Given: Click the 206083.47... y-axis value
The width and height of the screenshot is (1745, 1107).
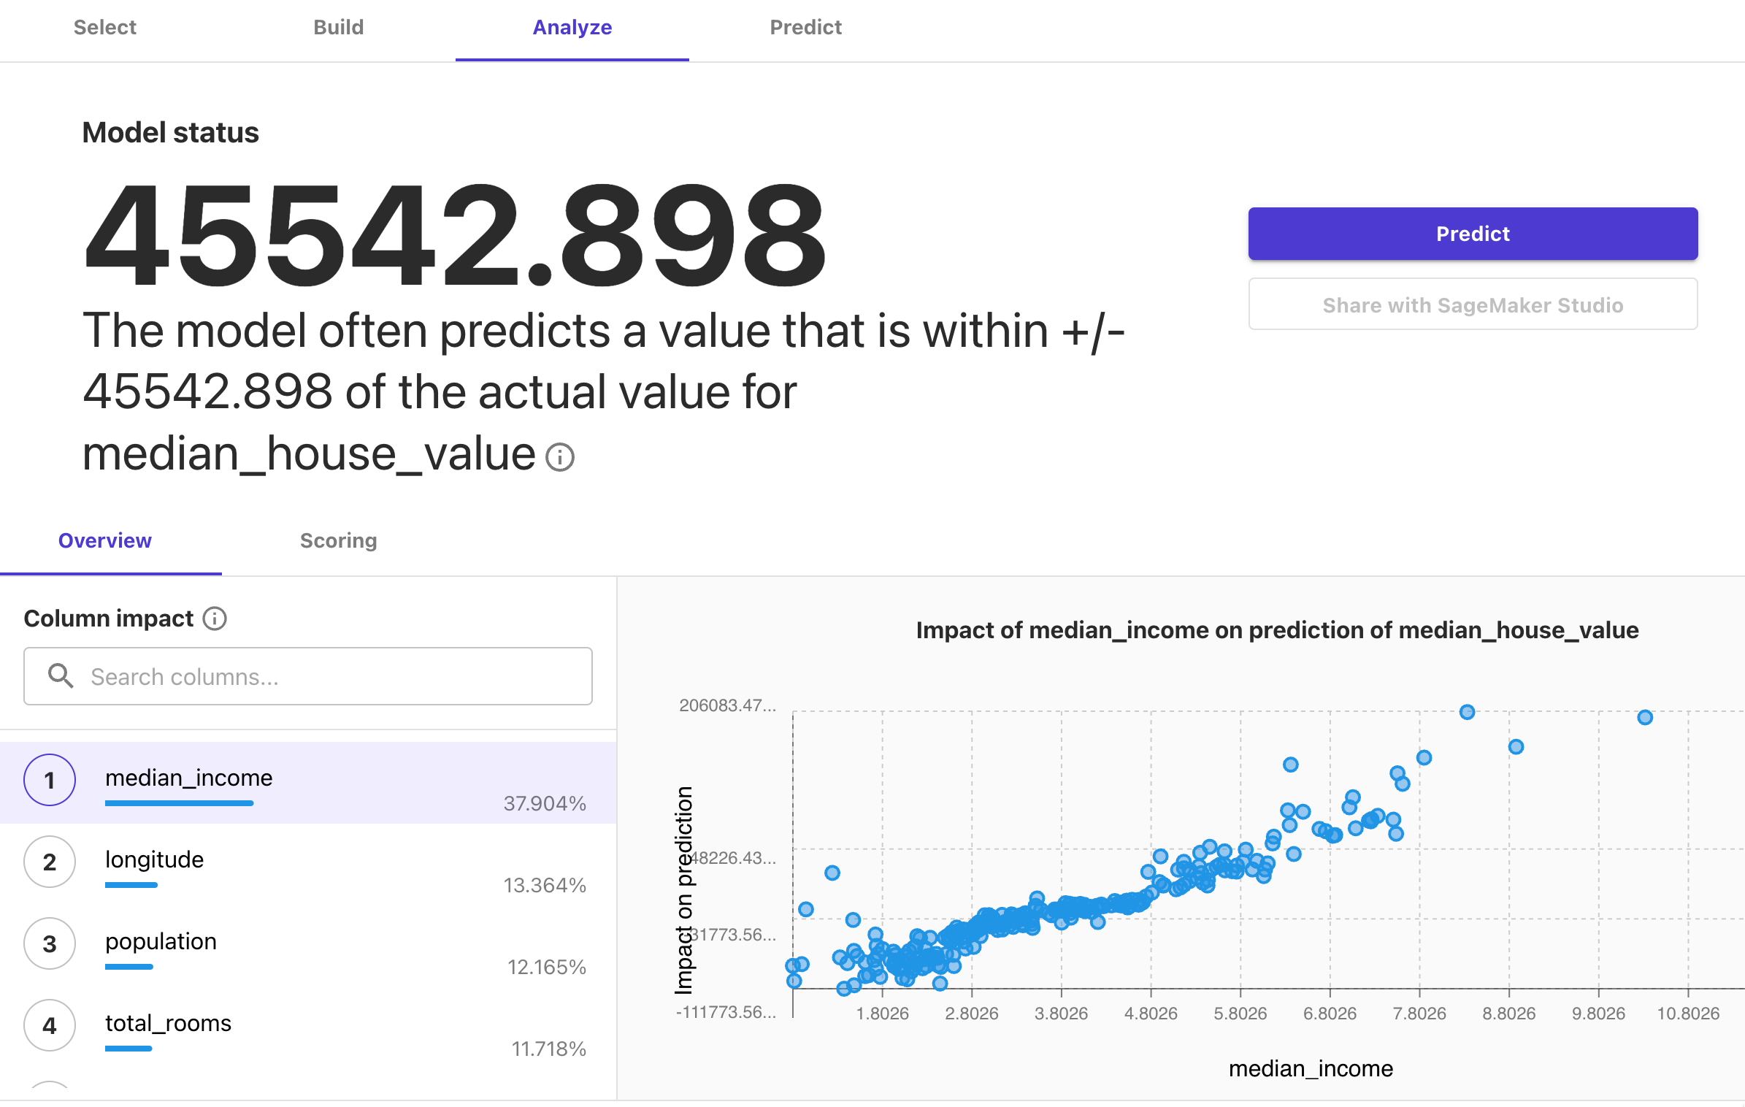Looking at the screenshot, I should point(727,705).
